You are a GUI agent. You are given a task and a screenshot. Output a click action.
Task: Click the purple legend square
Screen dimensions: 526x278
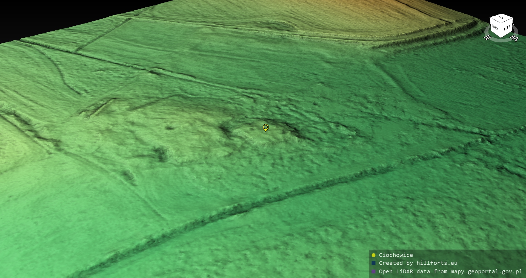click(373, 271)
